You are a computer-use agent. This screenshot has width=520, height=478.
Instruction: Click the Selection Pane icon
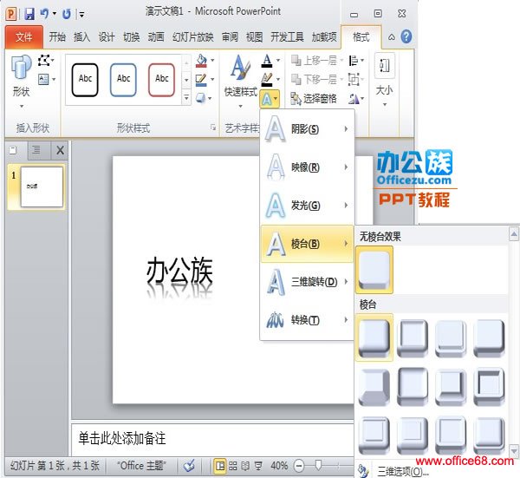296,99
